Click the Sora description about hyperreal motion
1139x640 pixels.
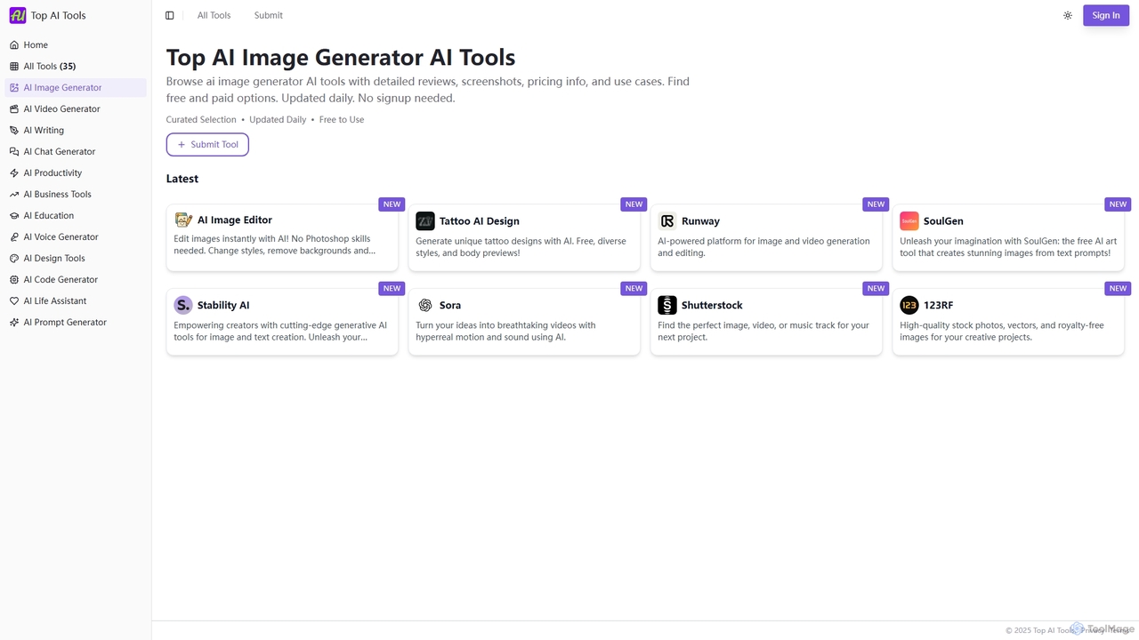tap(505, 331)
